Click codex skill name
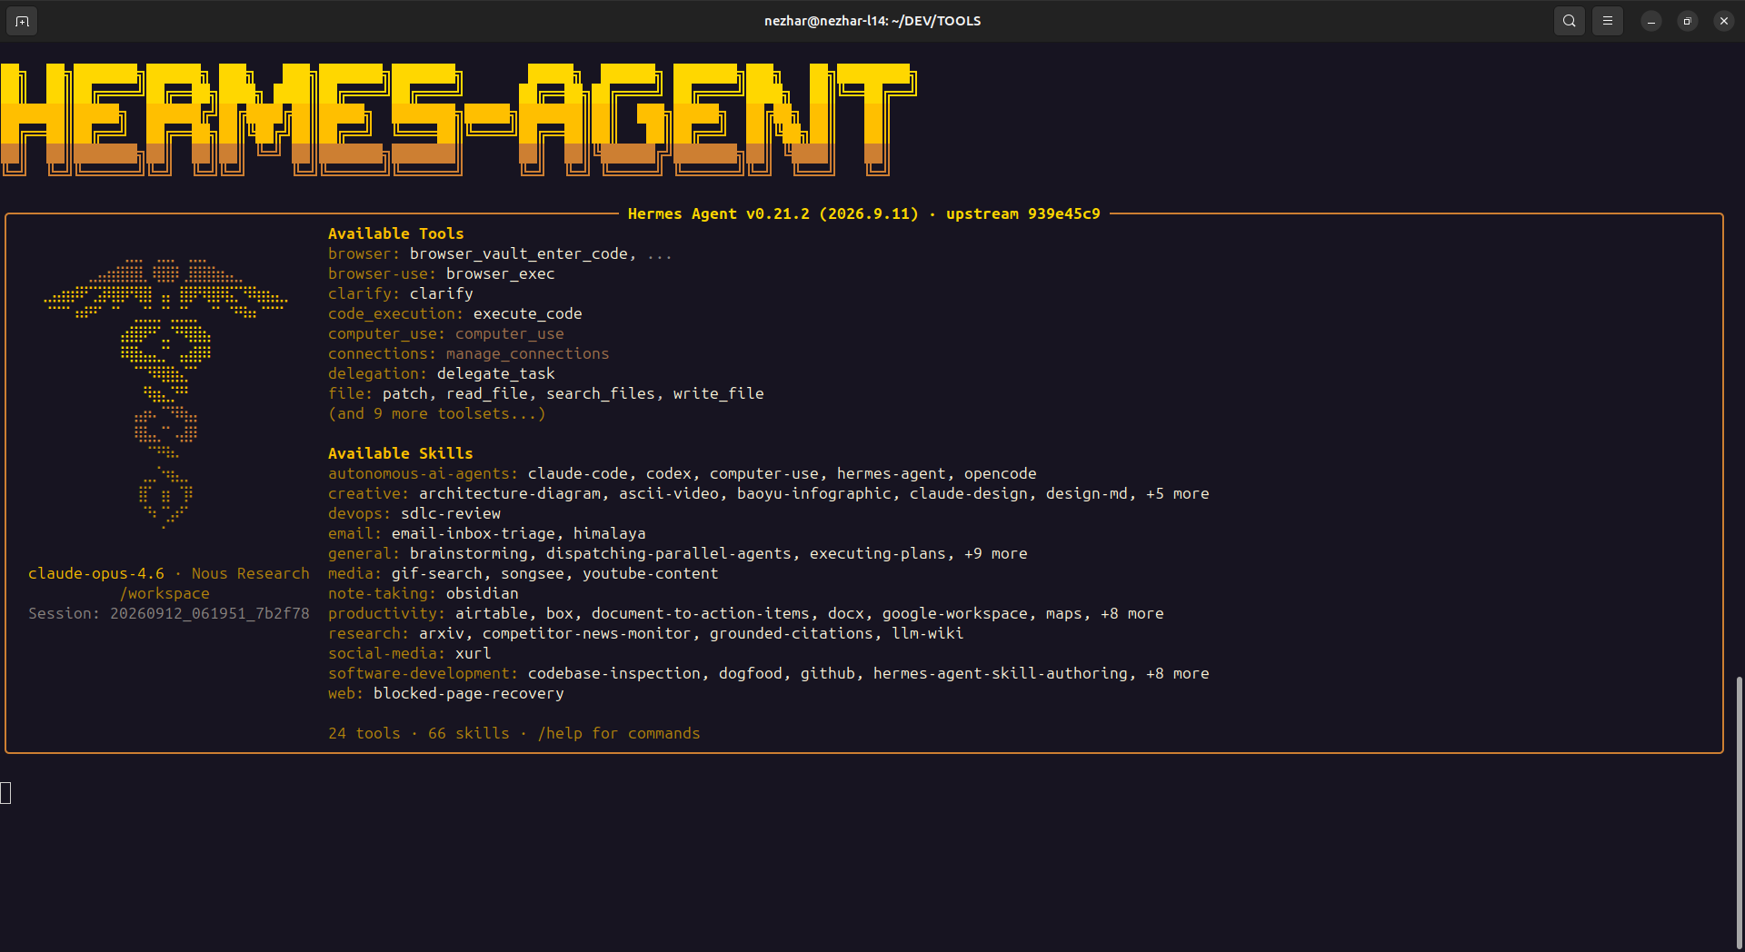Image resolution: width=1745 pixels, height=952 pixels. click(x=668, y=473)
